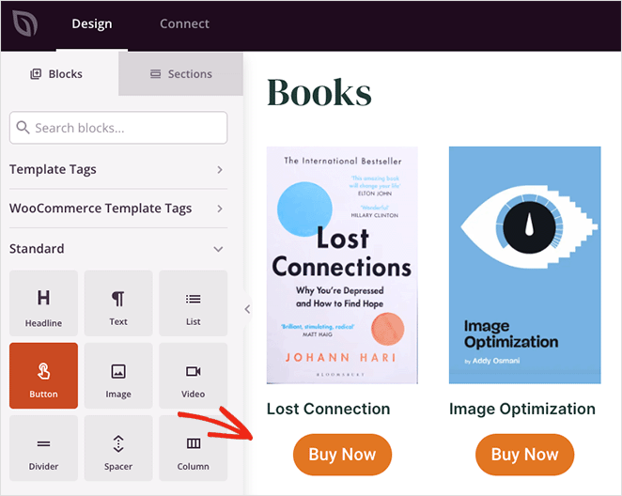Select the Headline block
Viewport: 622px width, 496px height.
(43, 303)
